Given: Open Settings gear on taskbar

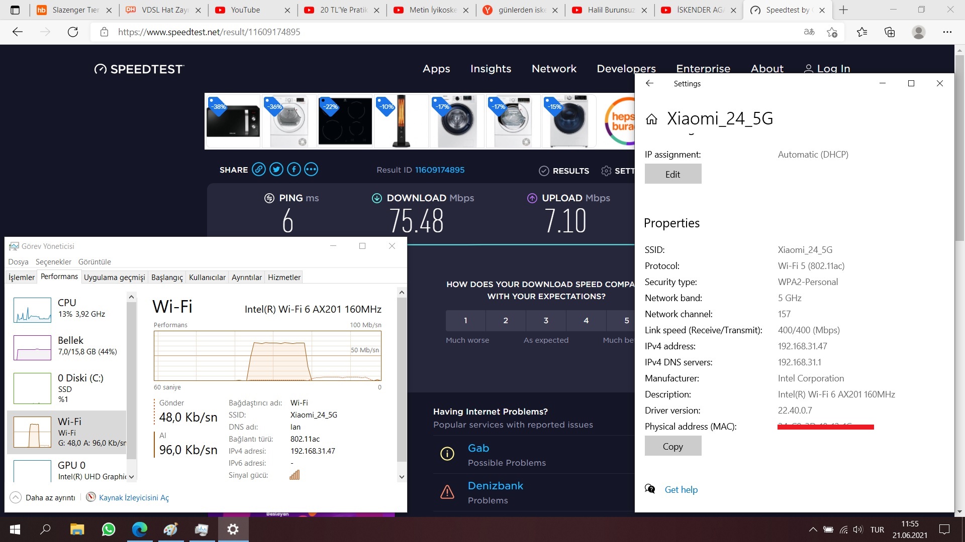Looking at the screenshot, I should pos(233,529).
